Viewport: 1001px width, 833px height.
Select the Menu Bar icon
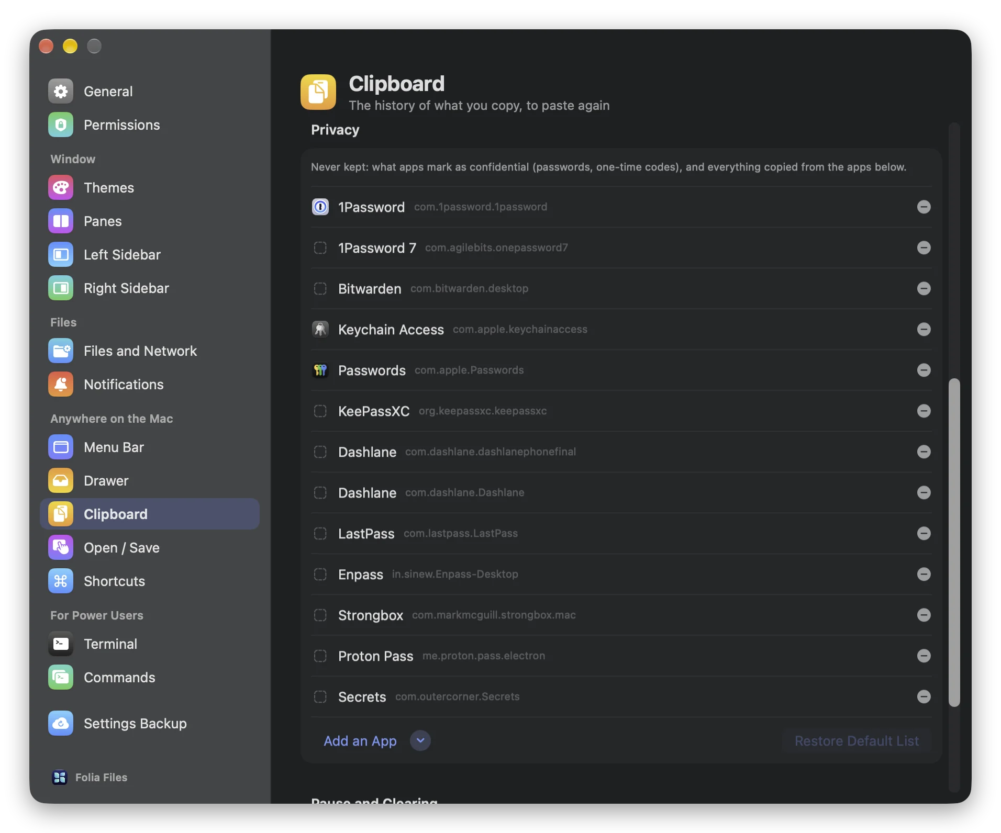coord(61,447)
